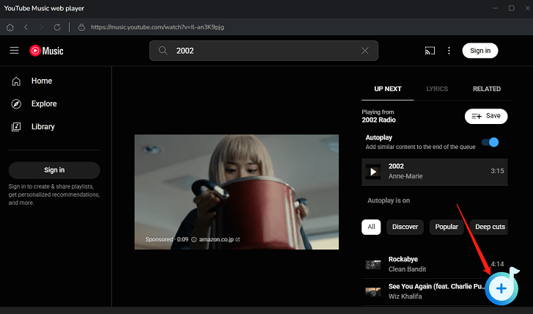The height and width of the screenshot is (314, 533).
Task: Click the amazon.co.jp sponsored link
Action: click(219, 239)
